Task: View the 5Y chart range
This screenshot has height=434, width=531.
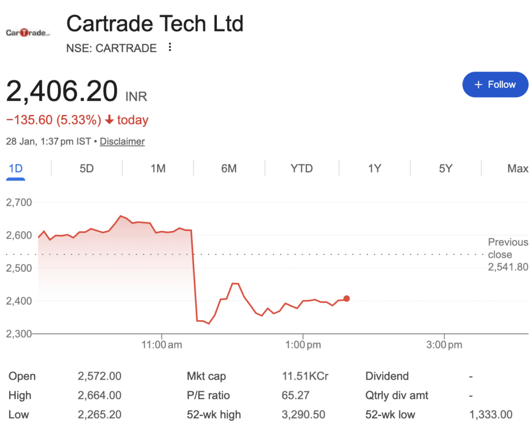Action: click(445, 169)
